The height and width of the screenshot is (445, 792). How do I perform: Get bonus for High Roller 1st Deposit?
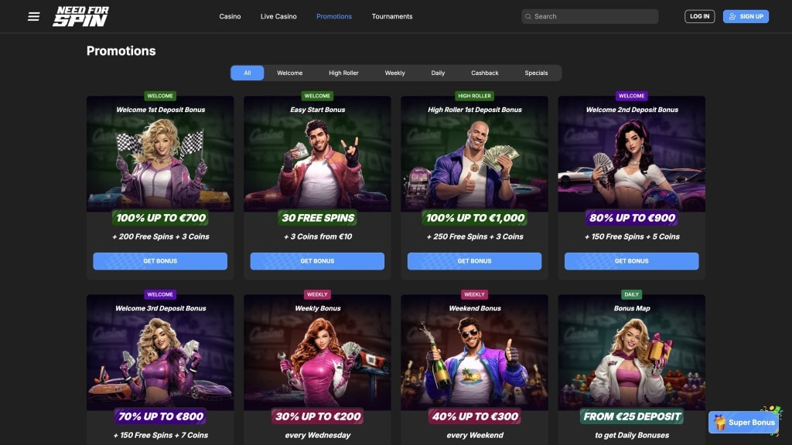coord(474,261)
